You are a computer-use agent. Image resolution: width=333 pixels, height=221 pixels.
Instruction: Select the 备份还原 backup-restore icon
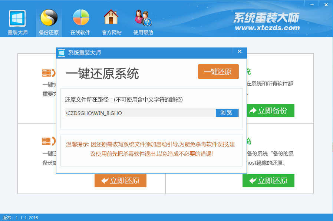pyautogui.click(x=49, y=19)
